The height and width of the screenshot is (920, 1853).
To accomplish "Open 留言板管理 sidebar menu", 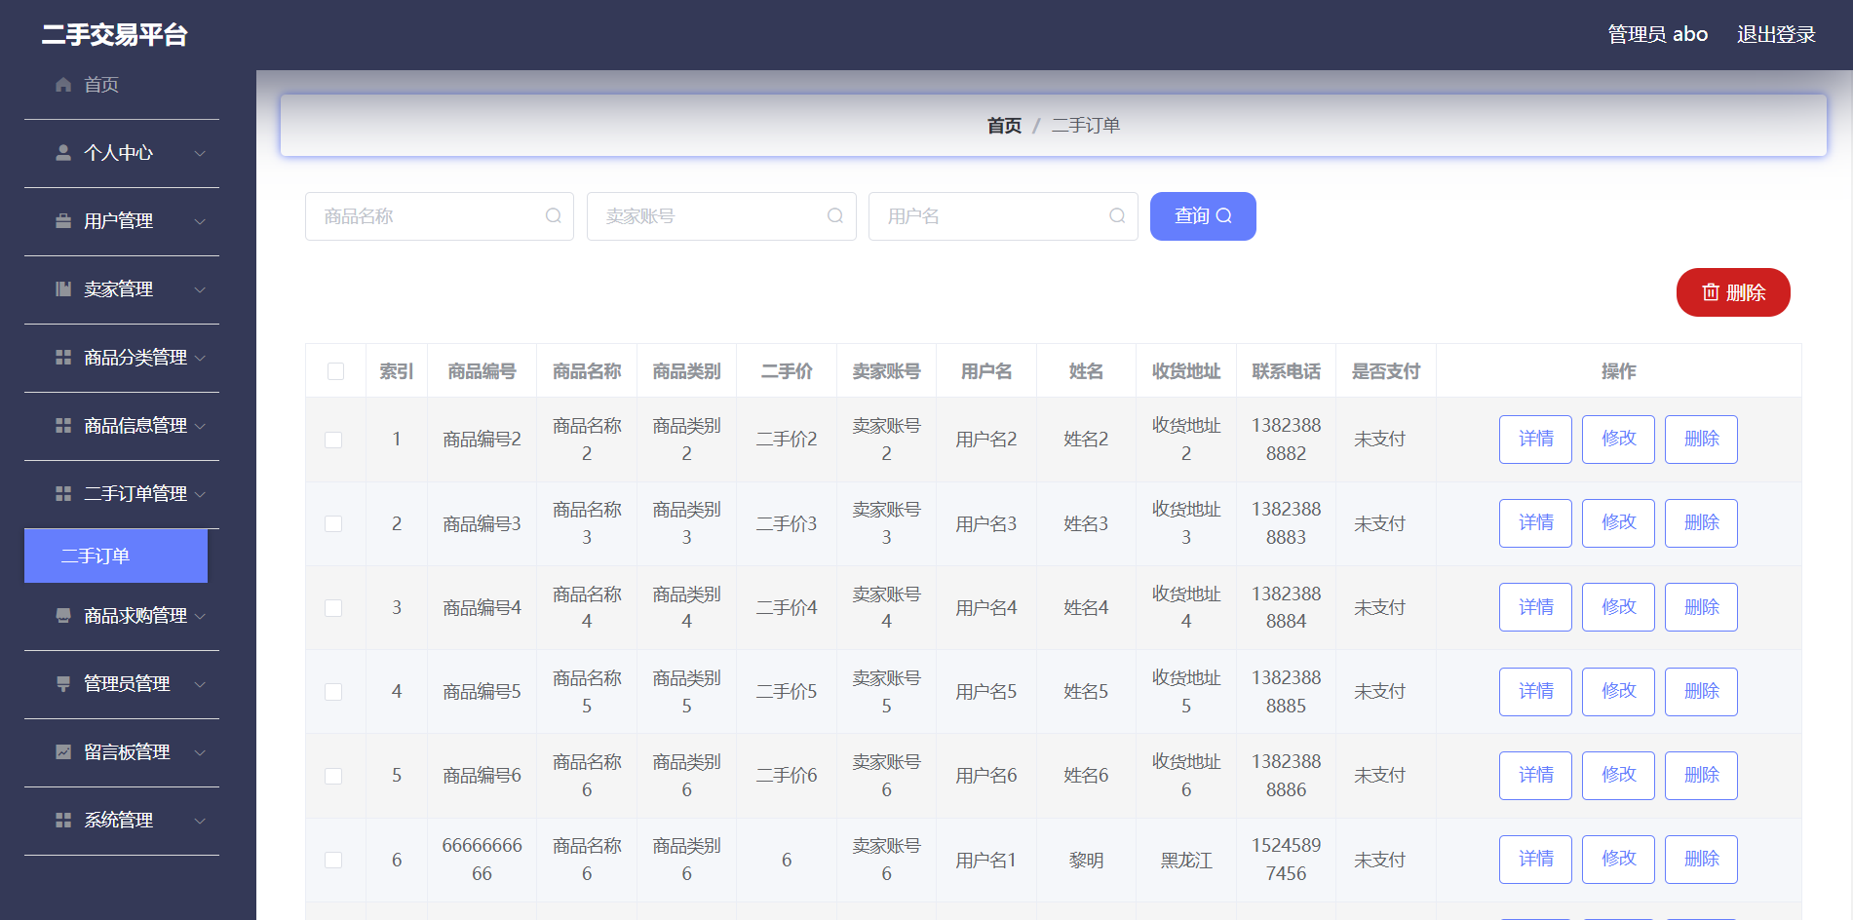I will (x=122, y=752).
